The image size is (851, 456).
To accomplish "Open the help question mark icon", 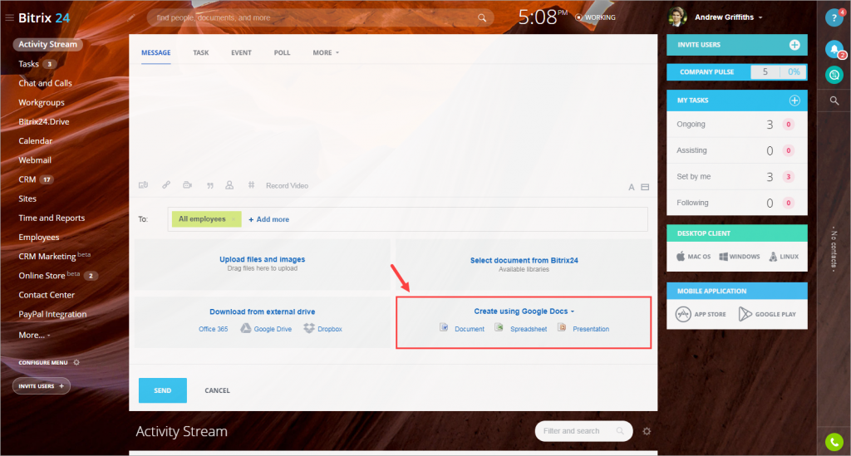I will 834,18.
